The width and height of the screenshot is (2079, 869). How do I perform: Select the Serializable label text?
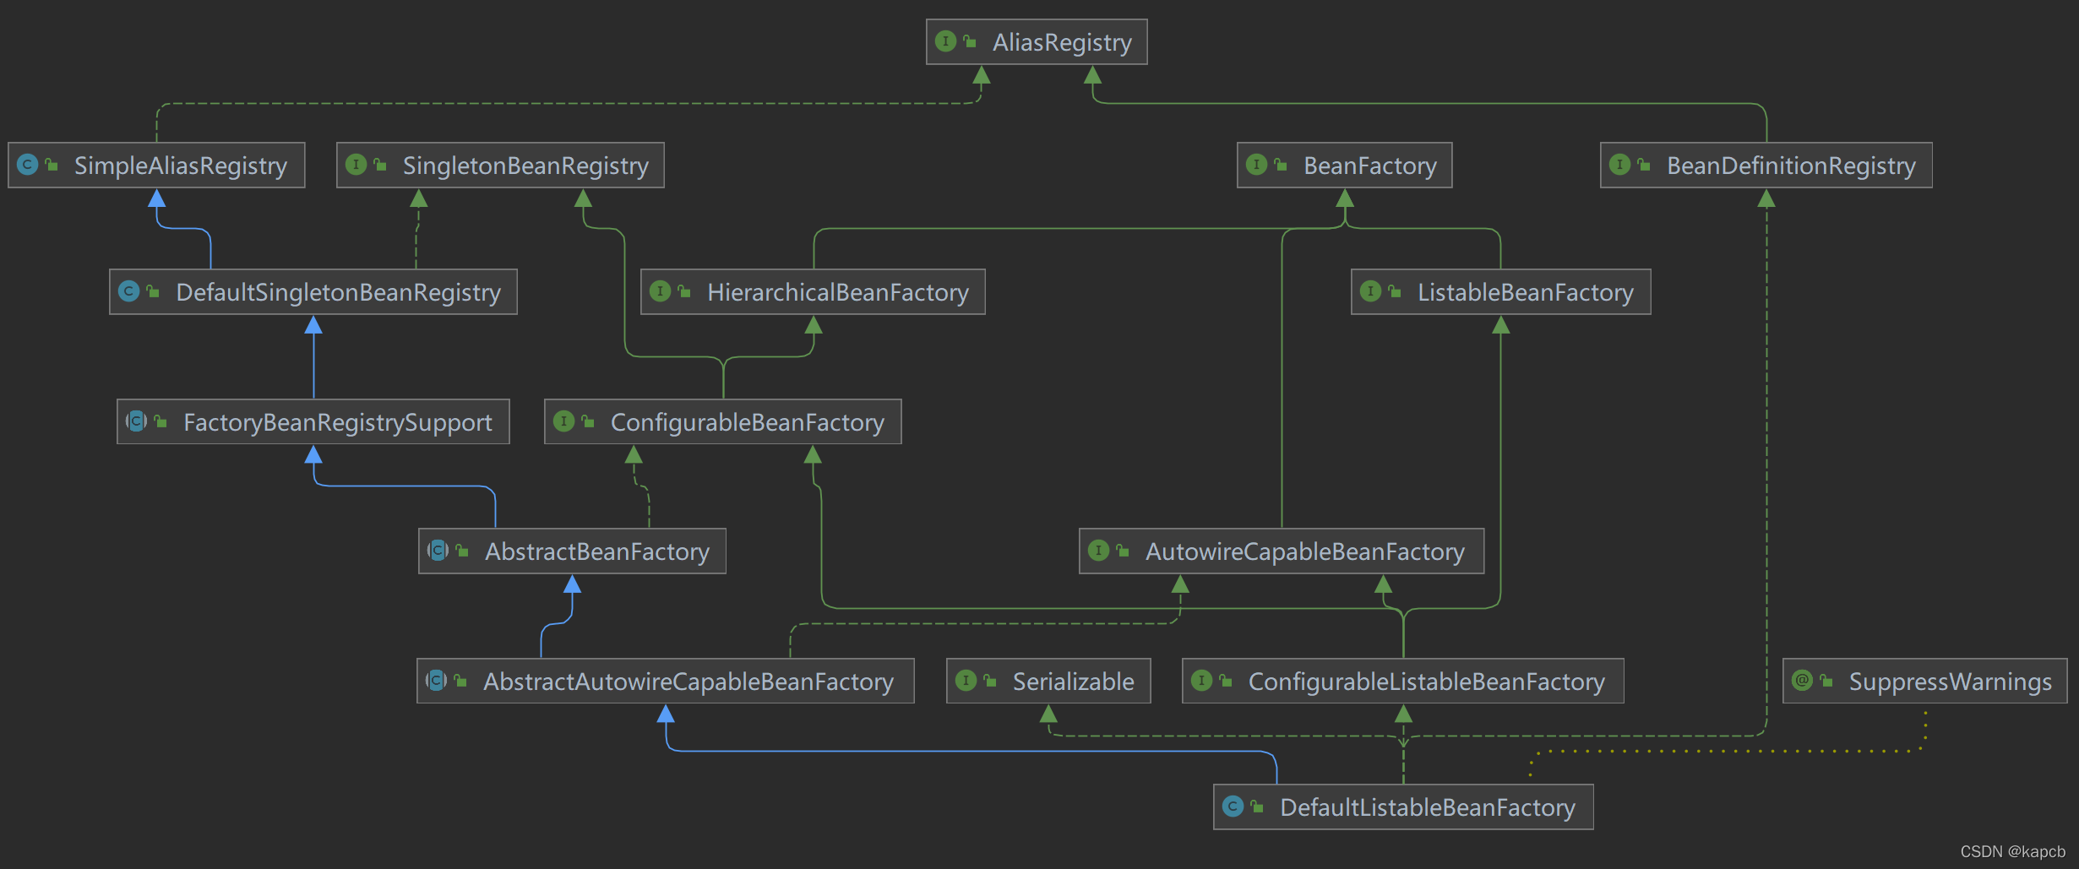(1074, 682)
